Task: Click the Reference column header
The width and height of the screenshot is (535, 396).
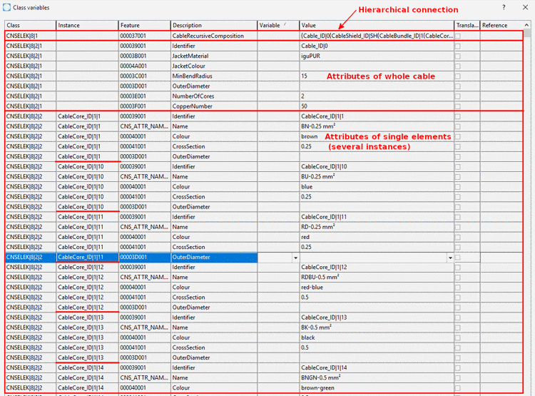Action: pyautogui.click(x=501, y=25)
